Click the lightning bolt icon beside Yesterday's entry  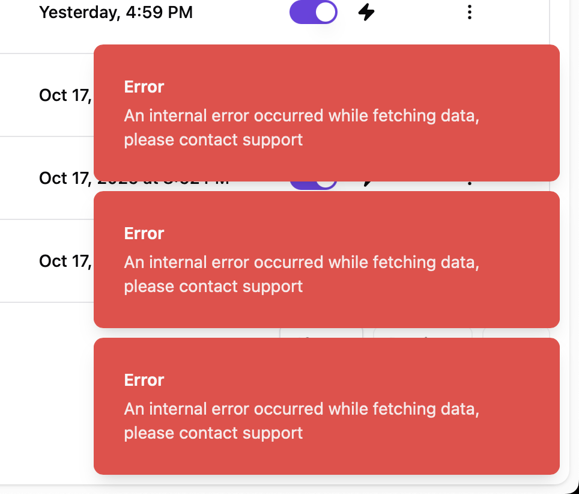point(366,12)
